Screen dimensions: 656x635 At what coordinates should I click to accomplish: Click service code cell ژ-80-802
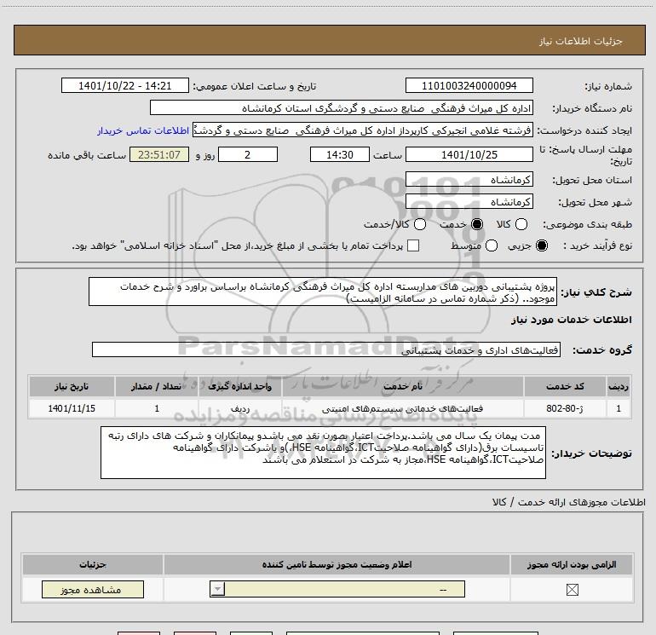pyautogui.click(x=565, y=408)
